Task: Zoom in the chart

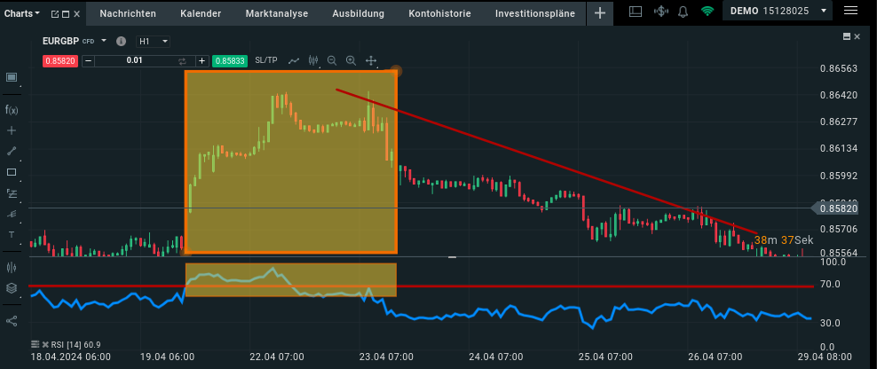Action: pyautogui.click(x=352, y=60)
